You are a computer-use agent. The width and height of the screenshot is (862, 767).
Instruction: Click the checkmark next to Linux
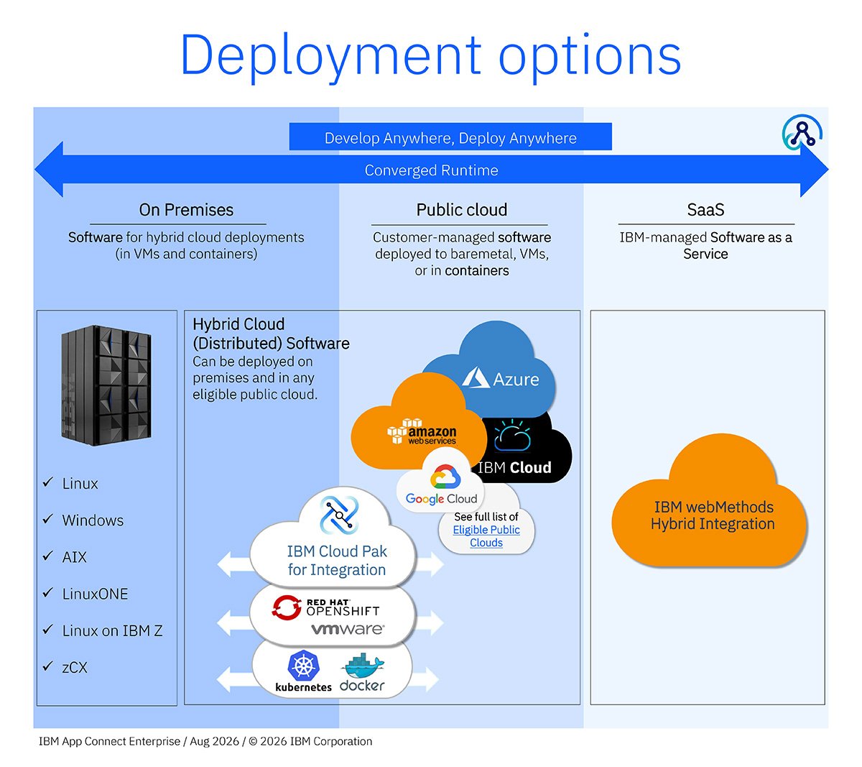point(48,482)
